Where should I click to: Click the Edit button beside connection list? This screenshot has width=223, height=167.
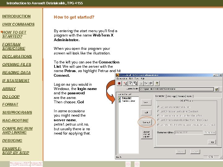[x=146, y=112]
